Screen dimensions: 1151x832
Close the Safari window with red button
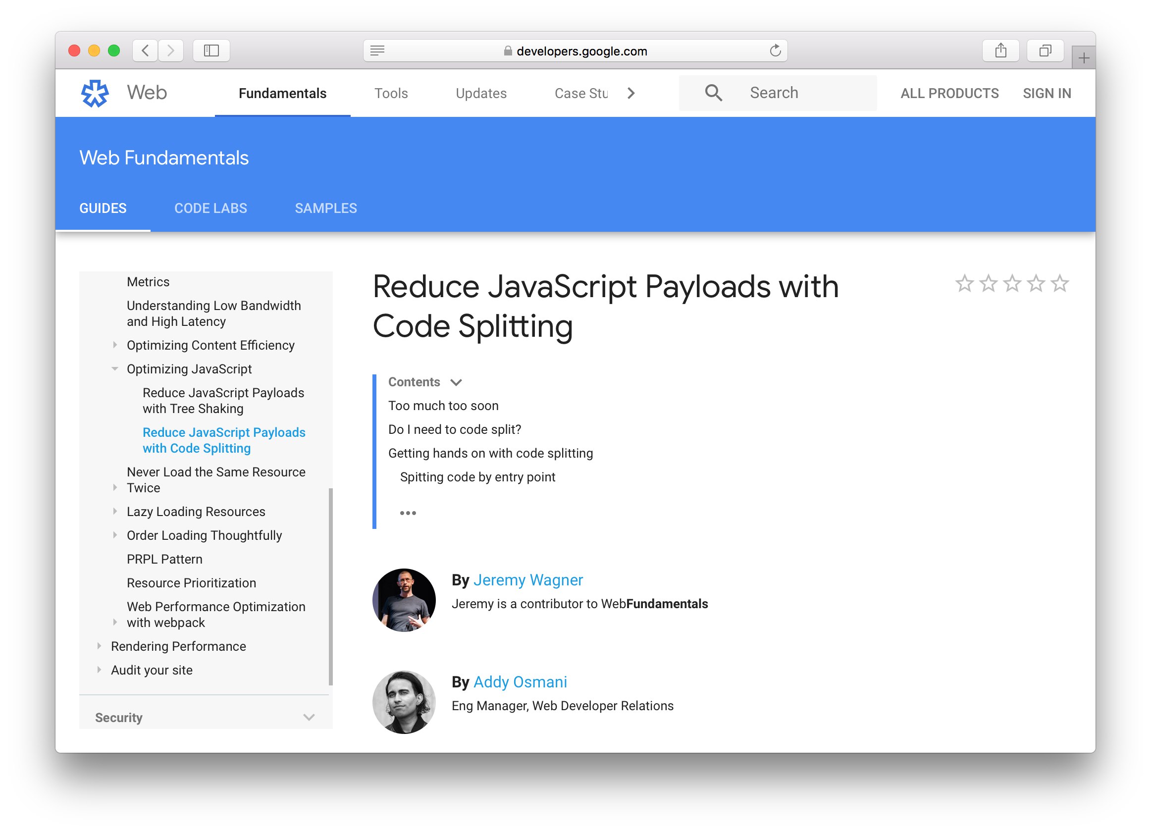[75, 51]
